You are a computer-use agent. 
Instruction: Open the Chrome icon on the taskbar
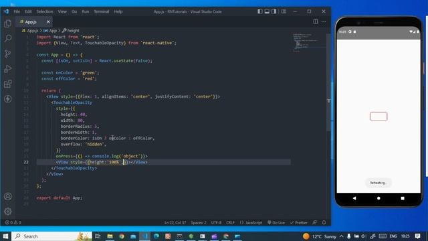pos(122,236)
